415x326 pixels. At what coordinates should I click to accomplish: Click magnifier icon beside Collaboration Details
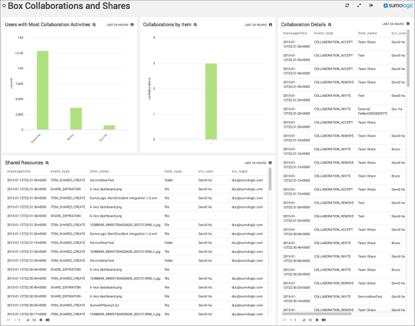(x=330, y=25)
